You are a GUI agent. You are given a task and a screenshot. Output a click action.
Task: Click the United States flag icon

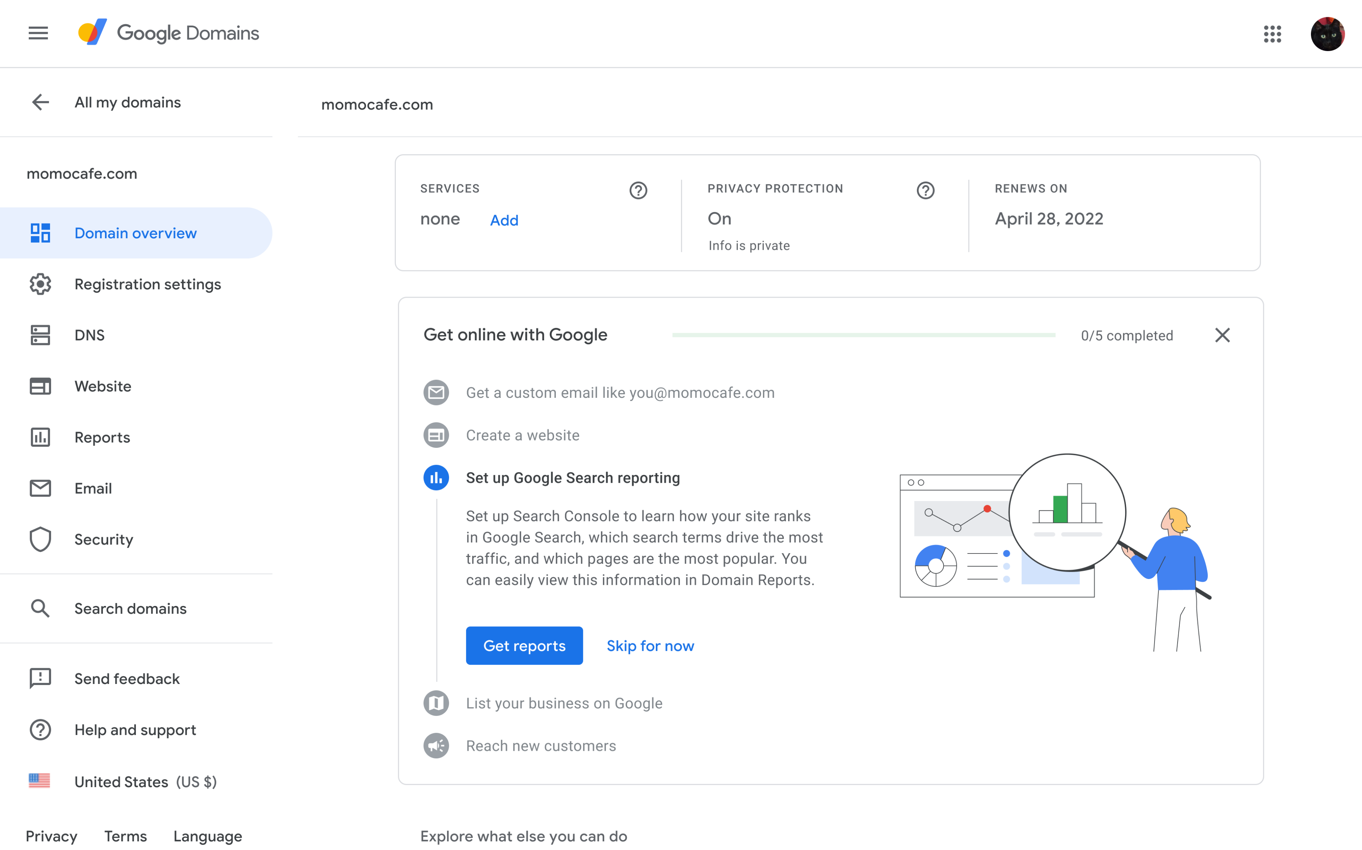39,781
